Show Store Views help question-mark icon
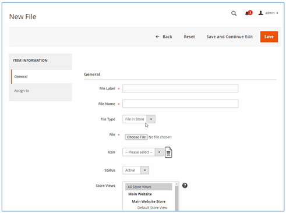This screenshot has height=213, width=286. point(185,186)
